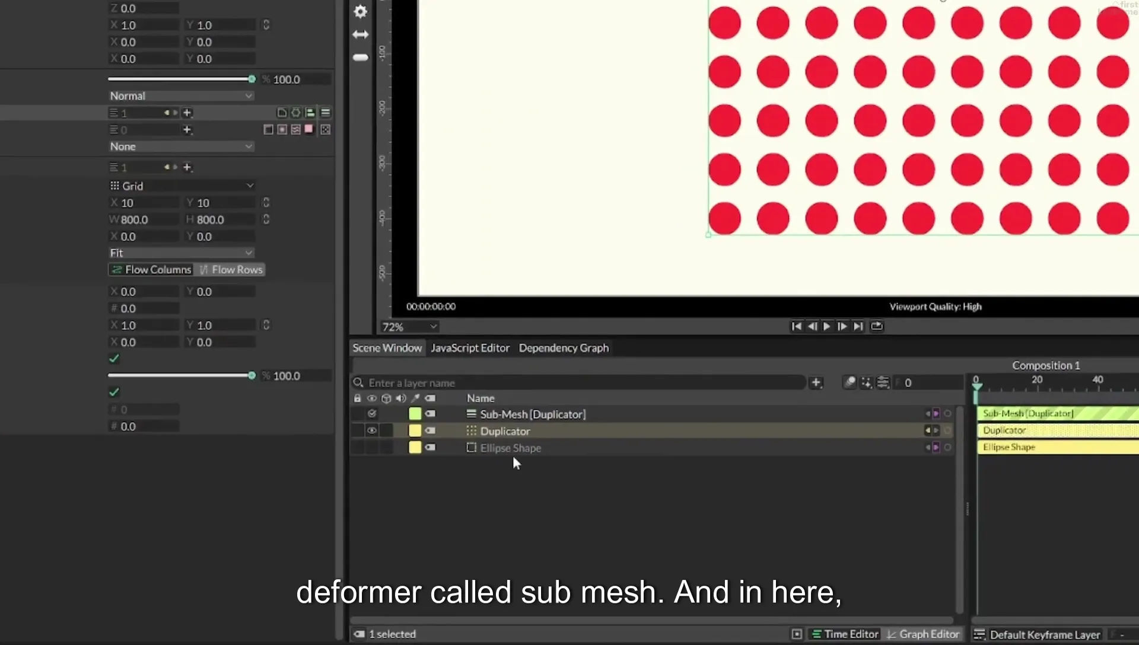This screenshot has width=1139, height=645.
Task: Click the pink square fill icon in attributes
Action: 309,129
